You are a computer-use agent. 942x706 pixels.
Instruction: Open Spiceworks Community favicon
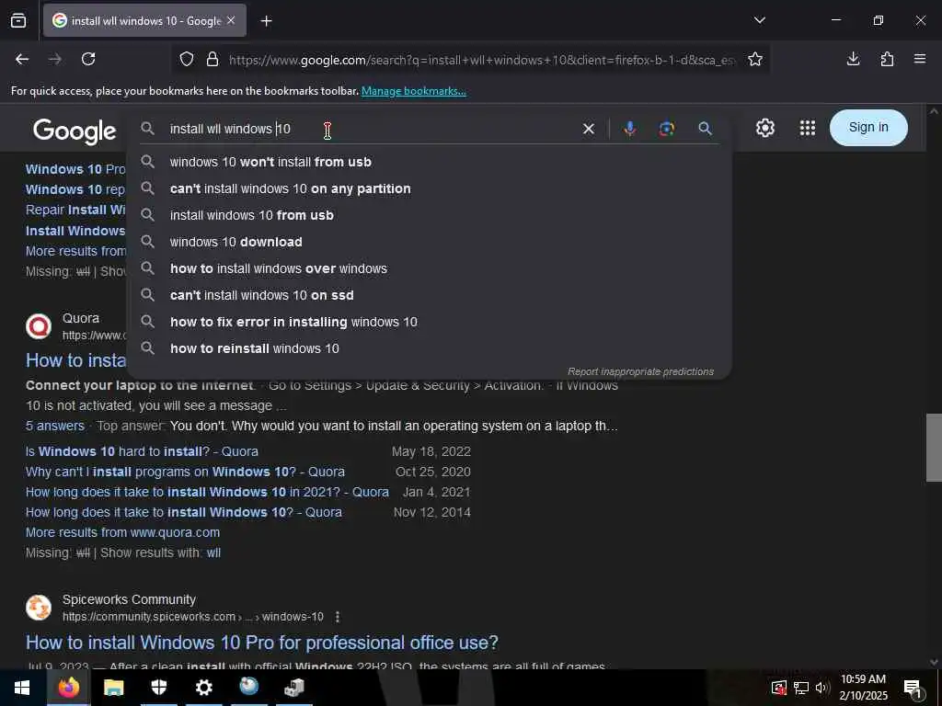(x=39, y=608)
